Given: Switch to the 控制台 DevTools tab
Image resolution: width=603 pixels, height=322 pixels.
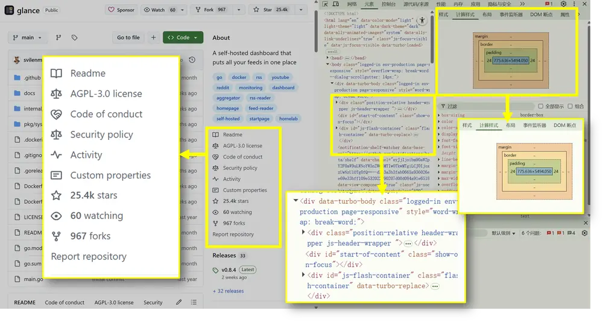Looking at the screenshot, I should click(389, 4).
